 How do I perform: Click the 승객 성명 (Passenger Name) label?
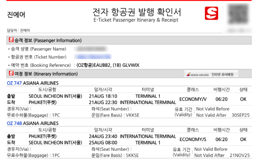[x=39, y=49]
